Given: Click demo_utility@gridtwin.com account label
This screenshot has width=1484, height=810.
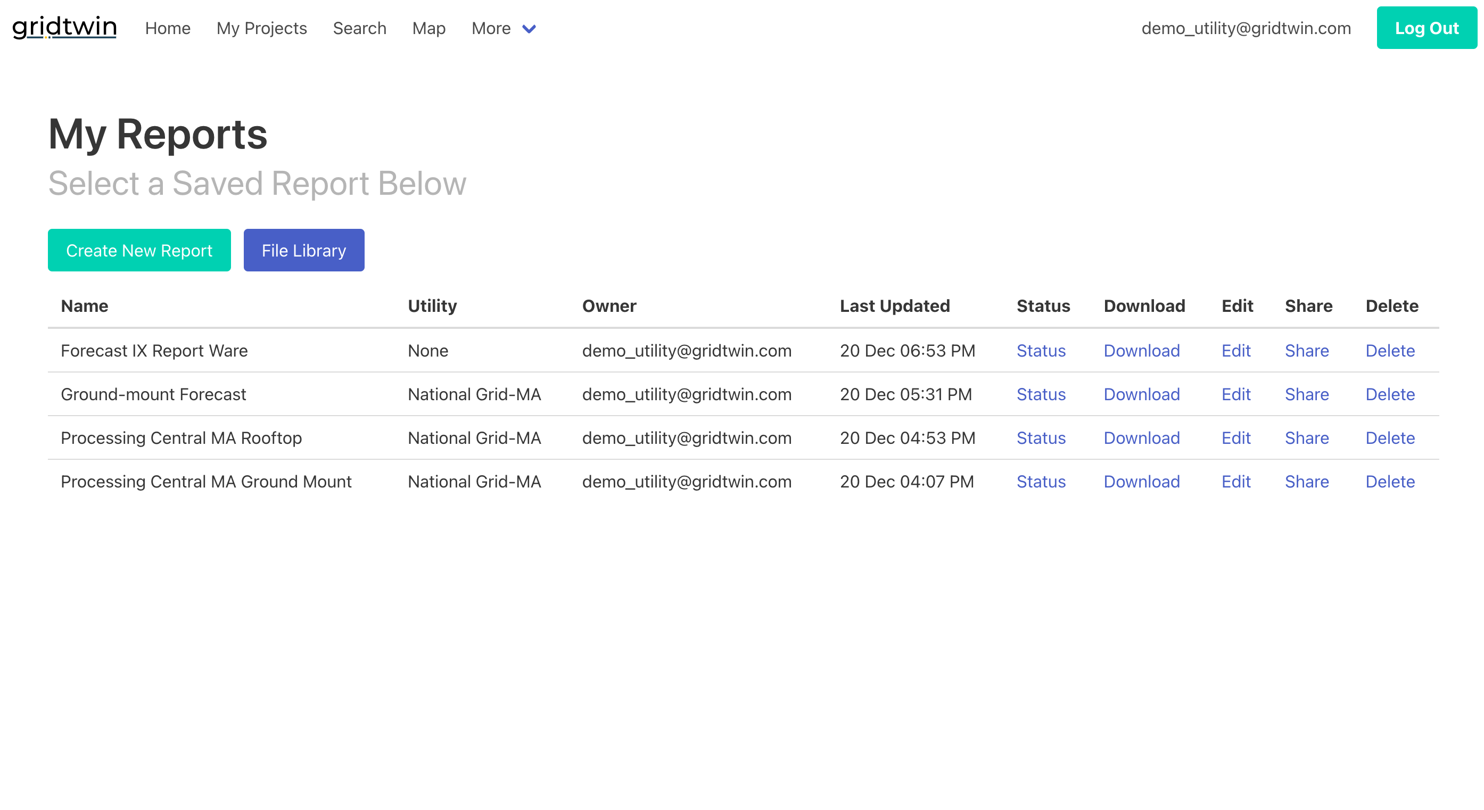Looking at the screenshot, I should 1246,28.
